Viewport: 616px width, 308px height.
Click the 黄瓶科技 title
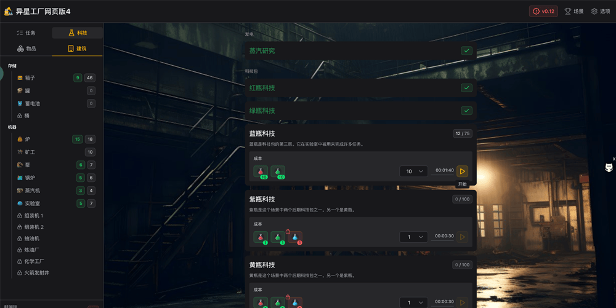pos(262,265)
